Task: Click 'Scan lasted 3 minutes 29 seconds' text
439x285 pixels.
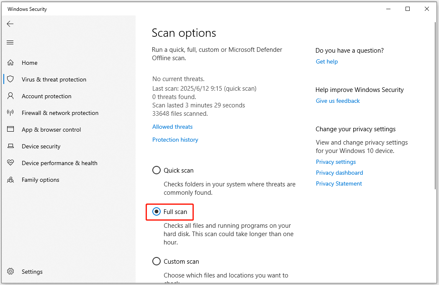Action: click(x=199, y=105)
